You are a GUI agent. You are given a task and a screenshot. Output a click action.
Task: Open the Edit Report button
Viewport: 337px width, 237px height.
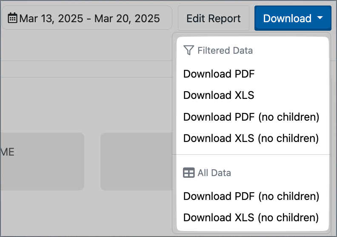(x=214, y=18)
